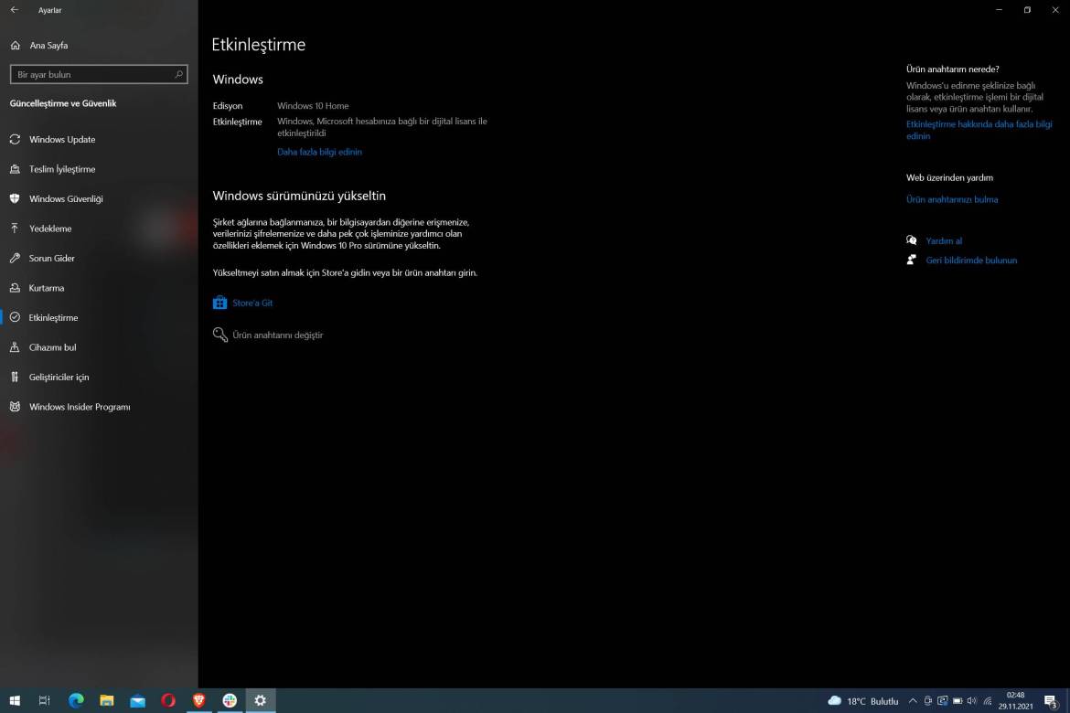Open the Microsoft Store icon next to Store'a Git

pyautogui.click(x=219, y=302)
